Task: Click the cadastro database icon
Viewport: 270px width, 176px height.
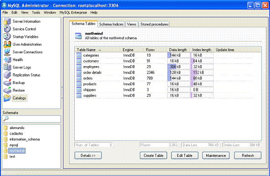Action: [x=5, y=134]
